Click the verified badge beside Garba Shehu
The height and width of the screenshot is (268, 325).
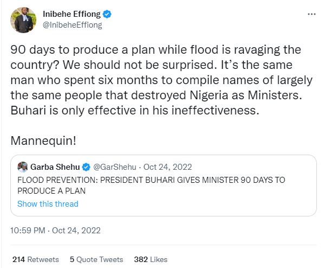(x=84, y=167)
